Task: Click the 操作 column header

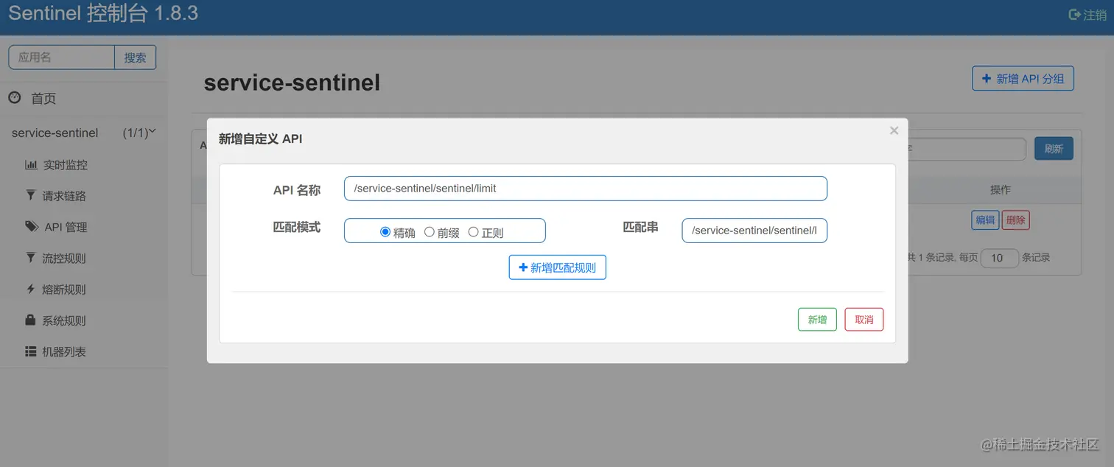Action: [1000, 190]
